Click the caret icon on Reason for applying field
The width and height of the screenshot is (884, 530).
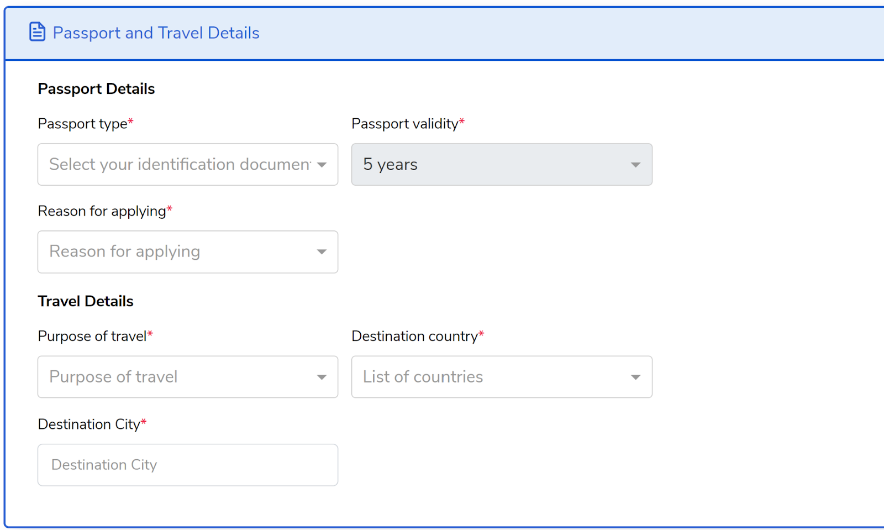pyautogui.click(x=322, y=252)
